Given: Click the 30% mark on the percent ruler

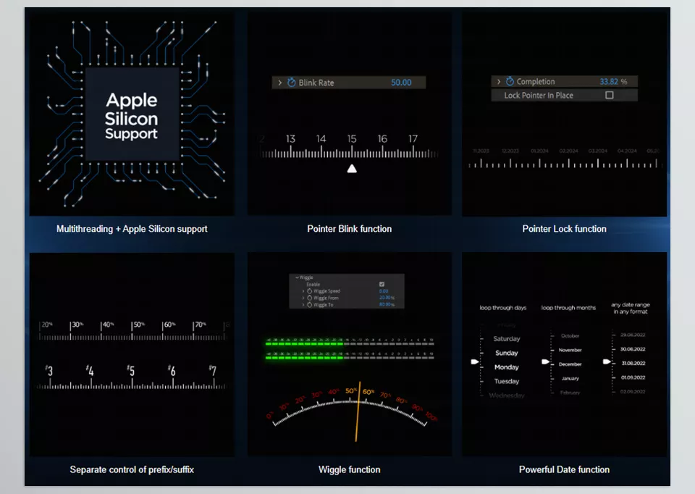Looking at the screenshot, I should click(77, 325).
